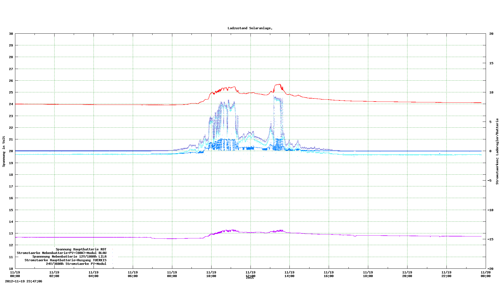
Task: Click the '30' tick on the voltage axis
Action: (x=11, y=34)
